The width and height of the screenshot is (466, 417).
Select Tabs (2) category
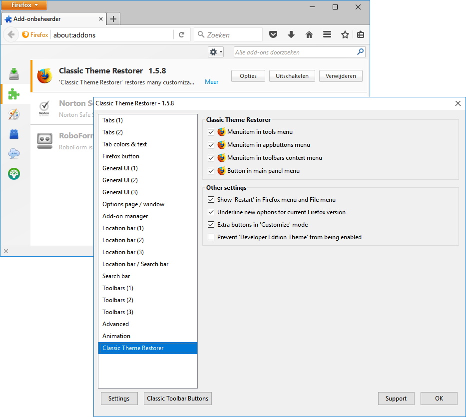148,132
